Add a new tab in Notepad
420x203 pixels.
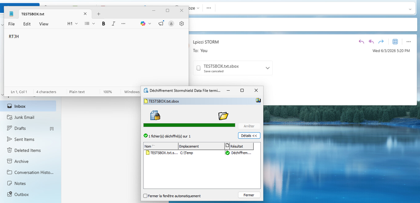point(98,14)
